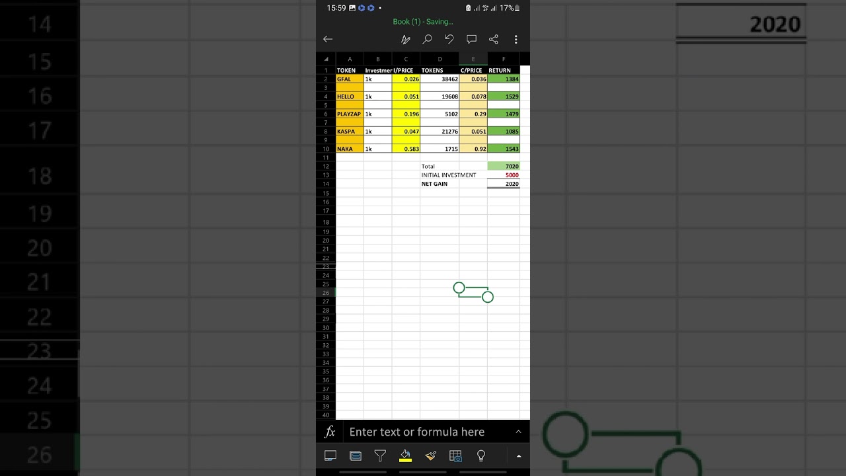Select the KASPA token cell
Image resolution: width=846 pixels, height=476 pixels.
[x=350, y=132]
